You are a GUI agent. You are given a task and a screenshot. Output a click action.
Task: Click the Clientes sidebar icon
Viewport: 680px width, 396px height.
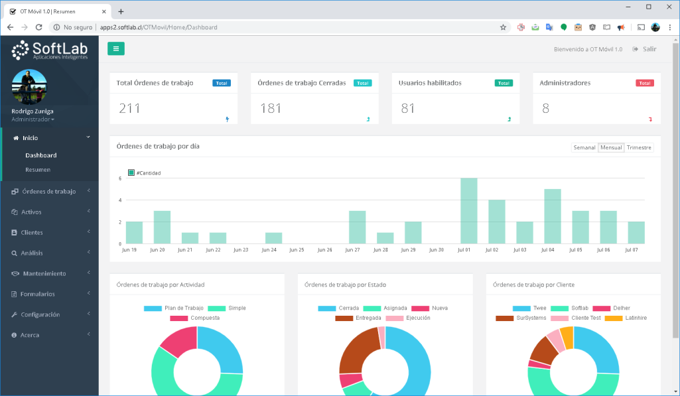click(x=15, y=232)
